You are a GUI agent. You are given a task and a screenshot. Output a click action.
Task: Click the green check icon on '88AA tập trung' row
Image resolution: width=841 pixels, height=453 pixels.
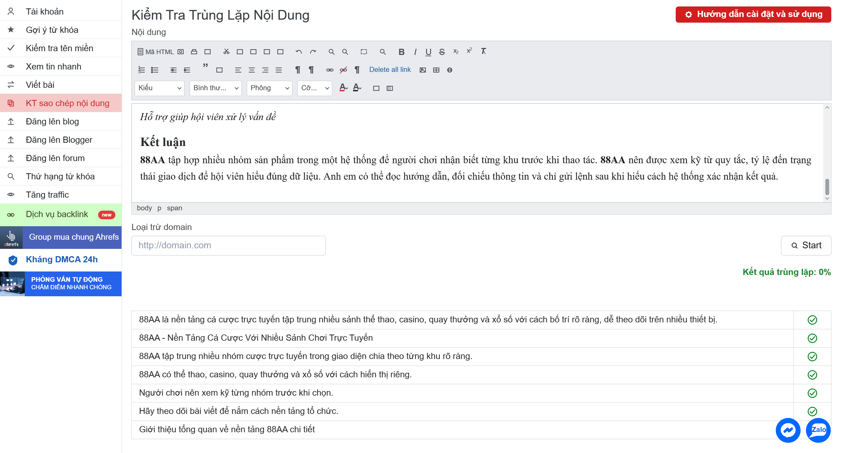[x=812, y=357]
